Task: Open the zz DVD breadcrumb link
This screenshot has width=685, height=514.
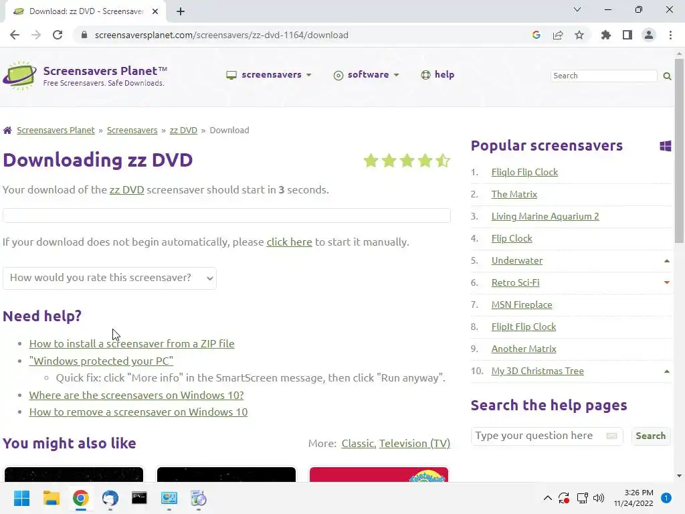Action: [183, 131]
